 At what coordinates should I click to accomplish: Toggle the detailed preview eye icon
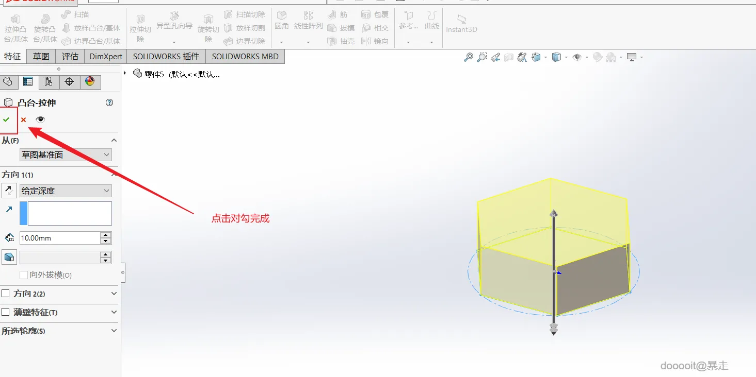[40, 119]
